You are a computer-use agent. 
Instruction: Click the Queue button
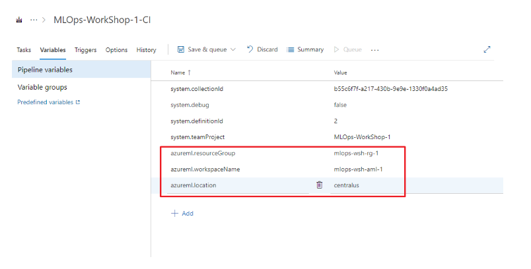(x=348, y=49)
